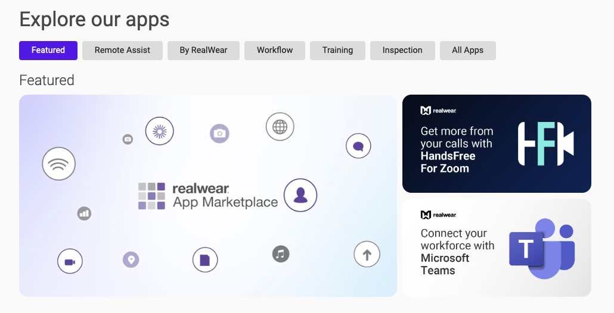
Task: Click the location pin icon in the banner
Action: (131, 259)
